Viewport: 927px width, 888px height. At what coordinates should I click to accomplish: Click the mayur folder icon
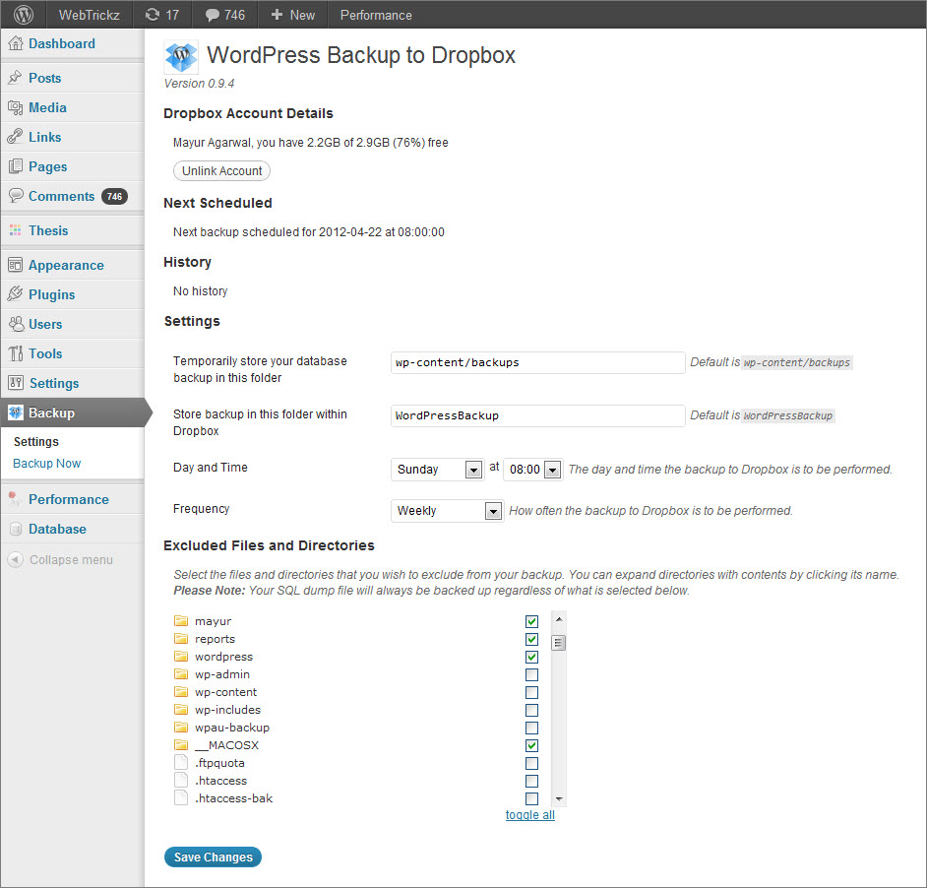point(181,621)
